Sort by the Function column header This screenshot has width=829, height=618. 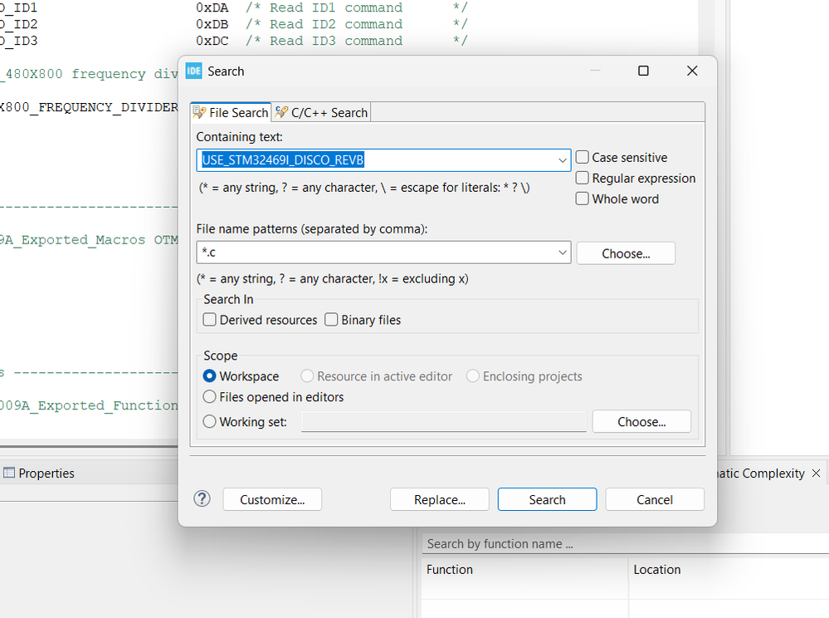[x=524, y=570]
